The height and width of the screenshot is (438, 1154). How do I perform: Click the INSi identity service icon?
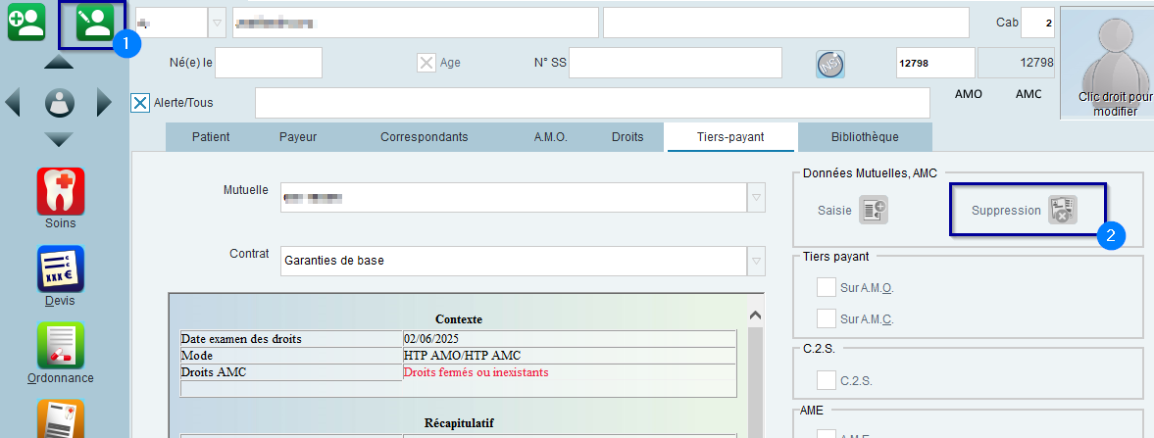pos(830,65)
